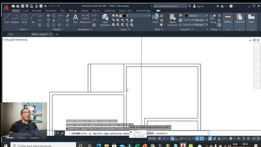Viewport: 261px width, 147px height.
Task: Select the Circle tool
Action: [24, 18]
